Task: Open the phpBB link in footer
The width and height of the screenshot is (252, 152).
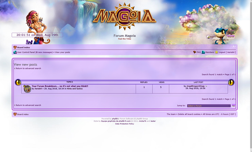Action: coord(115,119)
